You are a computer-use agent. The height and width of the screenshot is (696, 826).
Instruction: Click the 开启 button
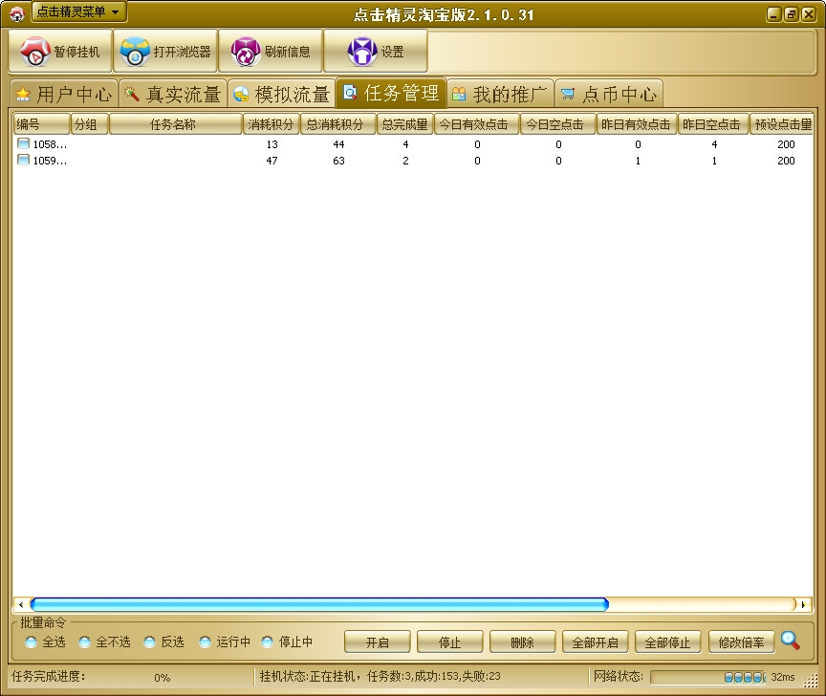tap(378, 642)
